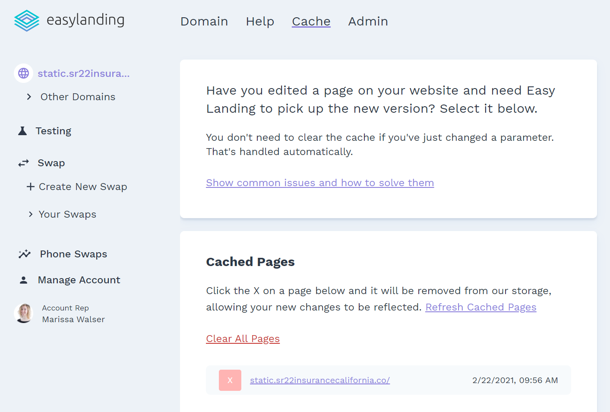Open the Admin menu

pos(368,21)
